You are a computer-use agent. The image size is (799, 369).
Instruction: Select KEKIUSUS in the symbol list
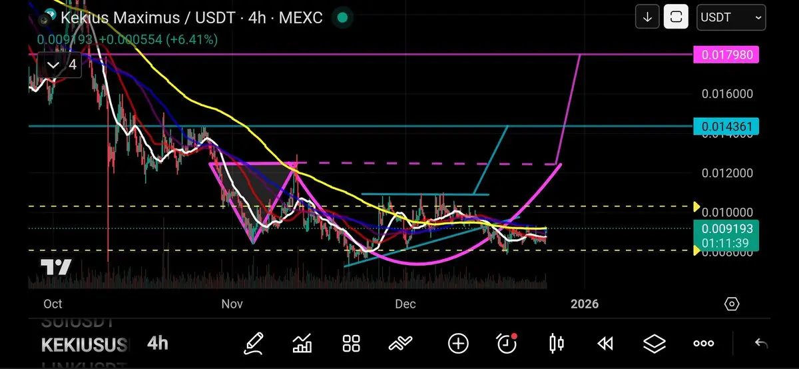point(84,345)
